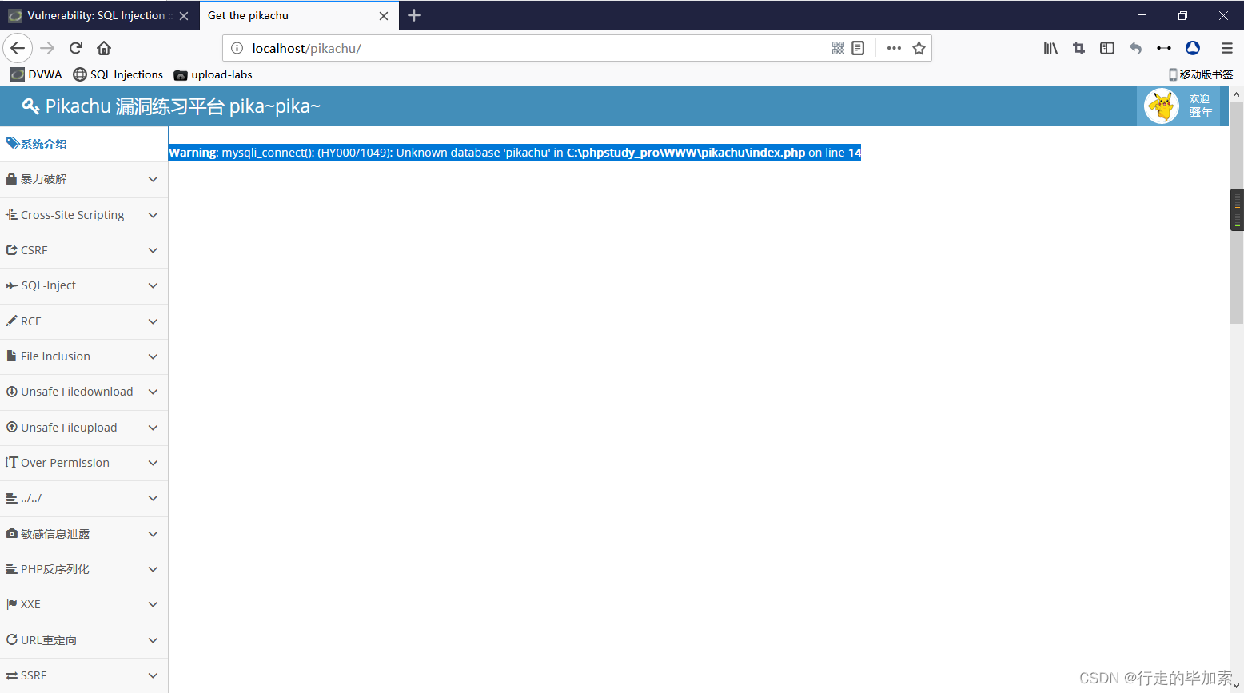Screen dimensions: 1244x693
Task: Expand the RCE section chevron
Action: [153, 321]
